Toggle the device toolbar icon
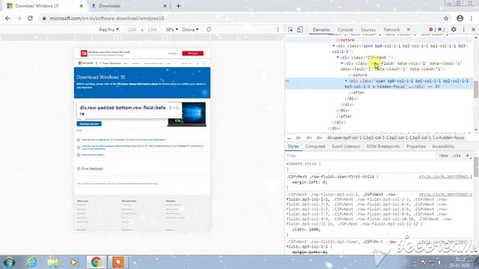Screen dimensions: 479x269 point(300,30)
